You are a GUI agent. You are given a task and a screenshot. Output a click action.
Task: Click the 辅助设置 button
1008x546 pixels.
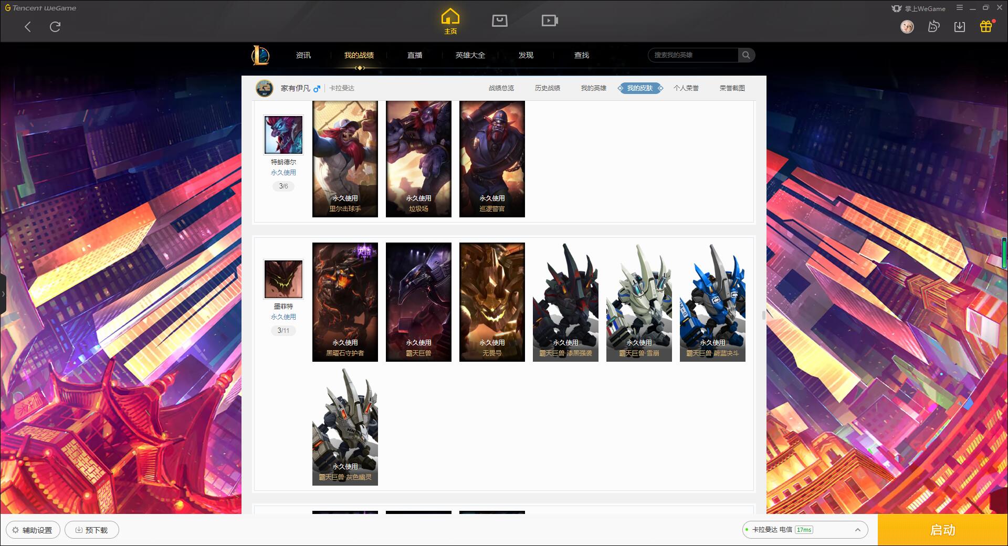[x=33, y=530]
